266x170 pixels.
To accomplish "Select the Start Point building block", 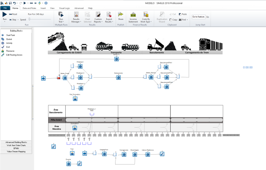I will tap(11, 35).
